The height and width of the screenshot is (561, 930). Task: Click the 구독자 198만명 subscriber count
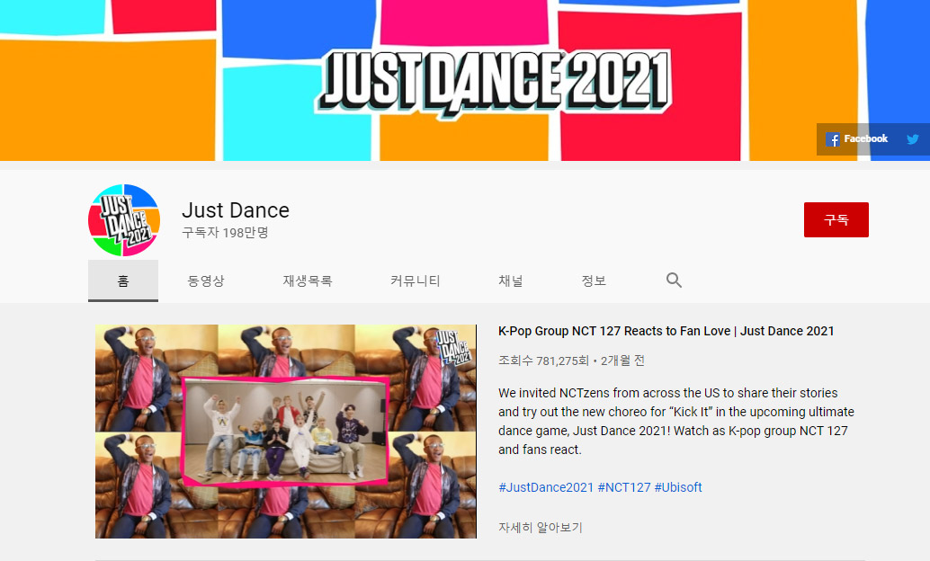(x=225, y=233)
